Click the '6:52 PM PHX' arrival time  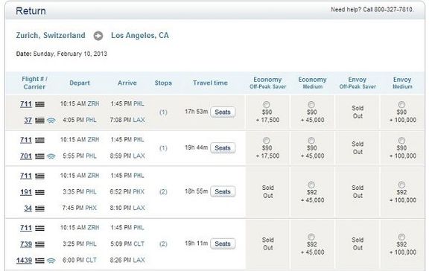[x=127, y=191]
